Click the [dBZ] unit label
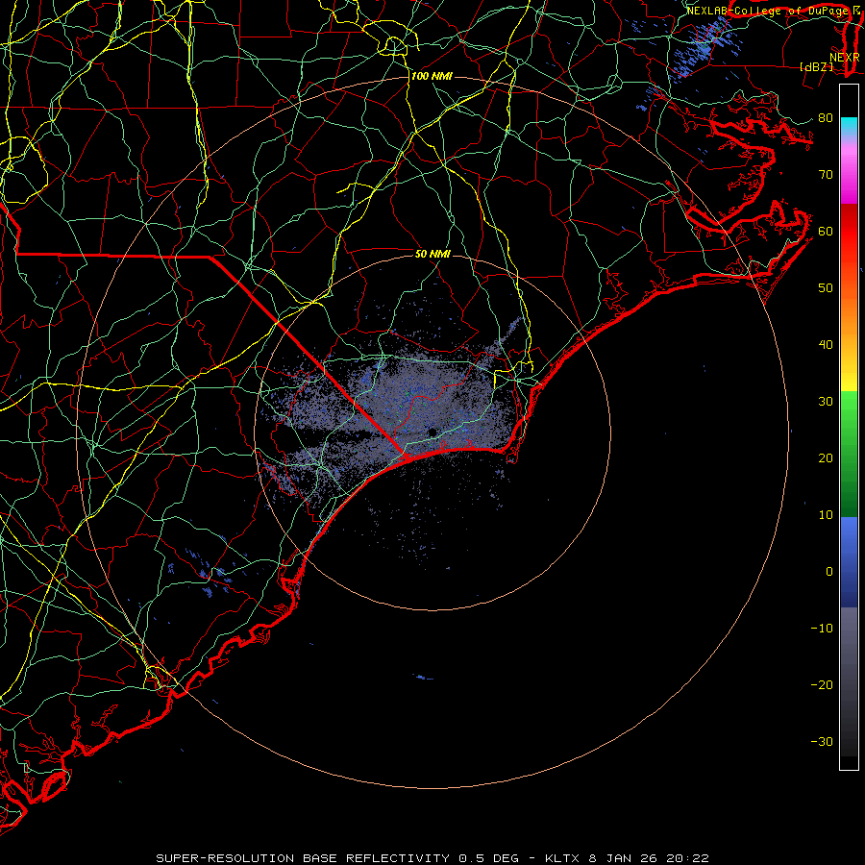The width and height of the screenshot is (865, 865). click(816, 66)
